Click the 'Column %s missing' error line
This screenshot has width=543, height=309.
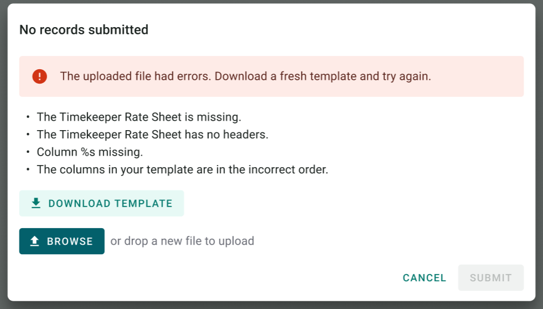[x=90, y=152]
